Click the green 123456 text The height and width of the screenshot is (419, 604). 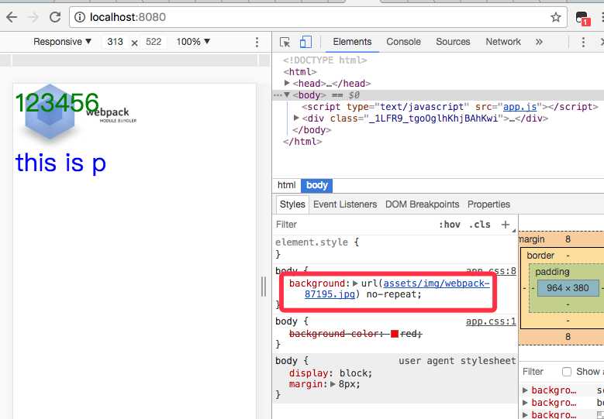57,102
